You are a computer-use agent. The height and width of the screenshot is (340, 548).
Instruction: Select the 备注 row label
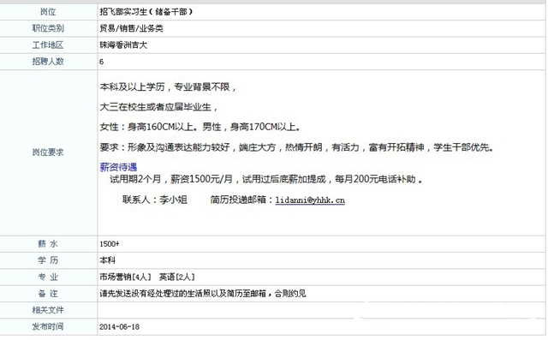coord(48,294)
